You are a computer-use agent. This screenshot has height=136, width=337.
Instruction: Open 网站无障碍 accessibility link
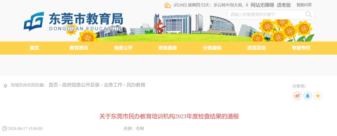(262, 5)
